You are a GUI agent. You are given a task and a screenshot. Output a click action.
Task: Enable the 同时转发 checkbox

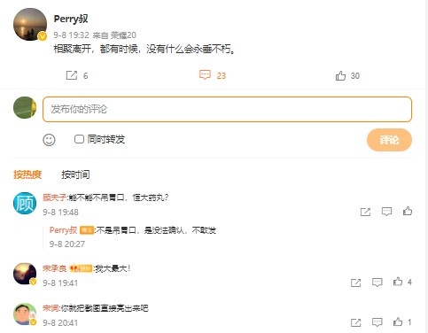79,139
